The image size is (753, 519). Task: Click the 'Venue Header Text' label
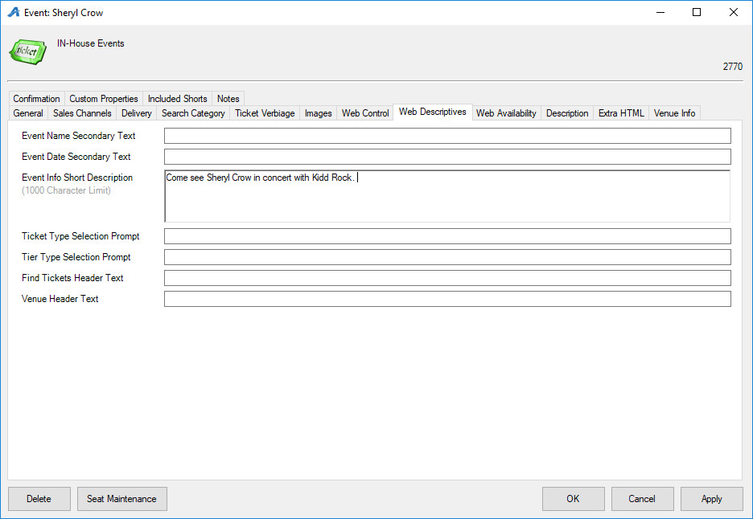60,299
